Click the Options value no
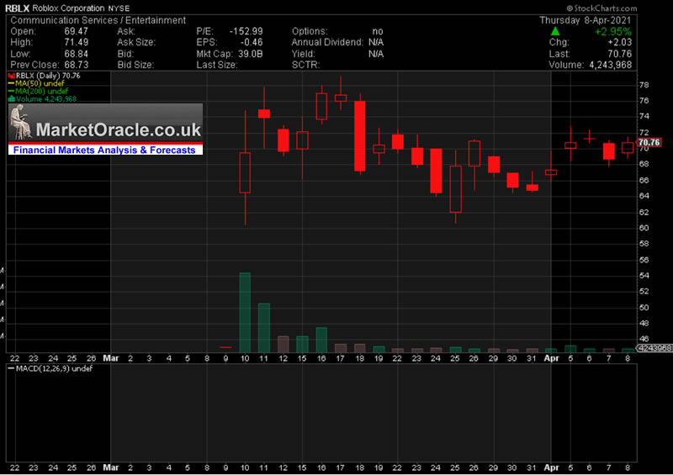 point(378,31)
